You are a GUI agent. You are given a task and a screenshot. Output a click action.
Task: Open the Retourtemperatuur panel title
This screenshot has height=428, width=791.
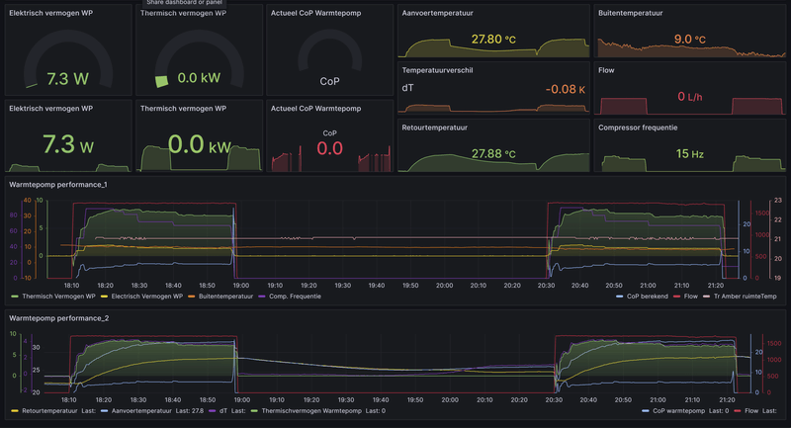(x=434, y=128)
